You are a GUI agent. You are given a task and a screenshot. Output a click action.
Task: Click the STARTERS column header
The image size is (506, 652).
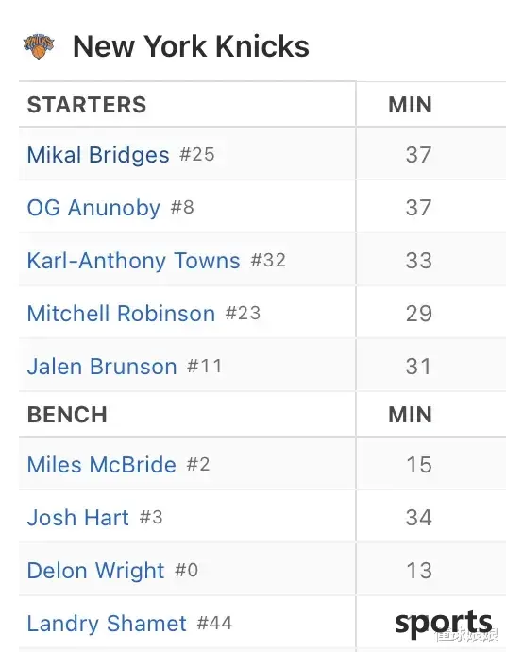click(x=87, y=104)
